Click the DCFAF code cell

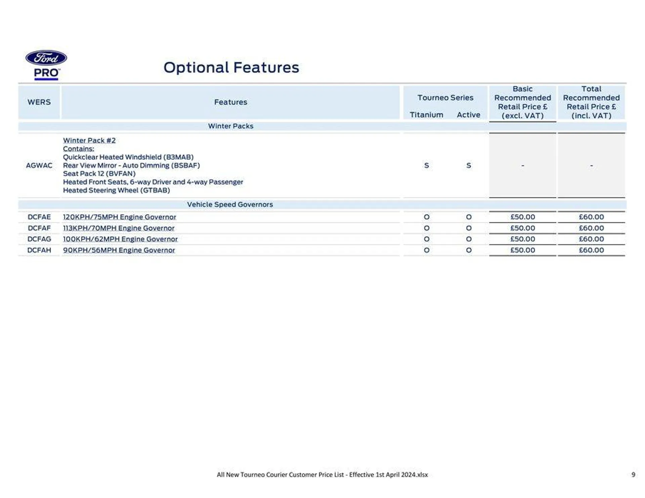(39, 228)
